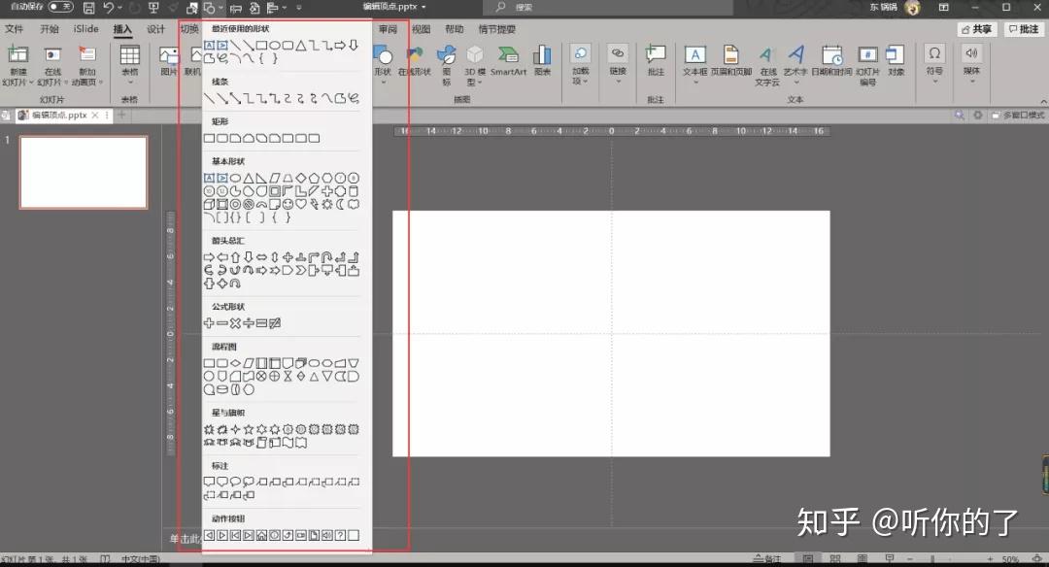Select slide 1 thumbnail
The height and width of the screenshot is (567, 1049).
pyautogui.click(x=84, y=173)
